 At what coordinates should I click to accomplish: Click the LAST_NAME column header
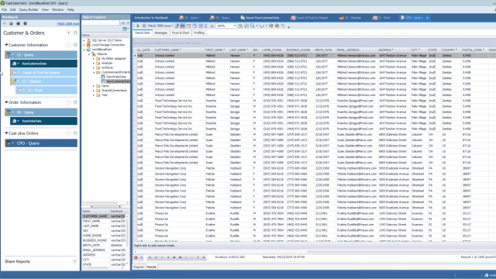pos(239,50)
